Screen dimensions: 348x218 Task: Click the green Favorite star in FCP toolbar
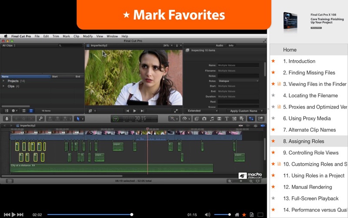pos(16,119)
